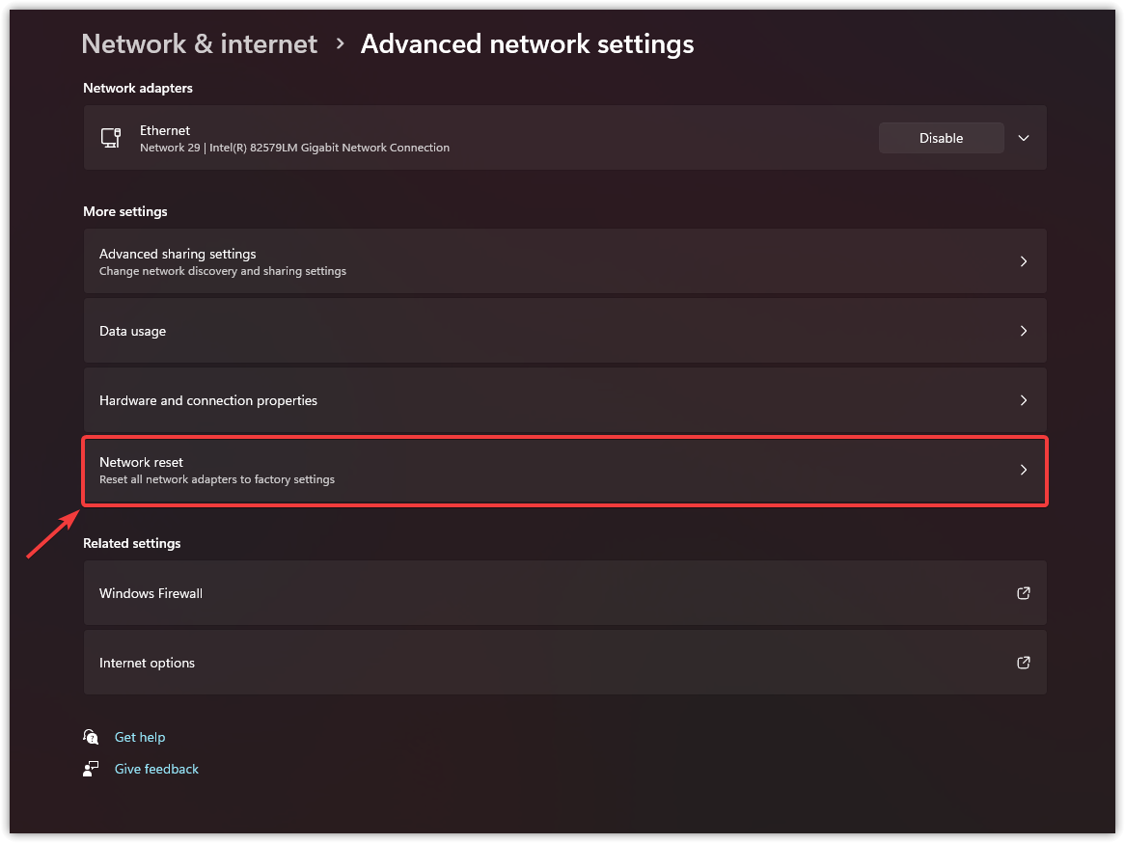Screen dimensions: 1125x843
Task: Click the Hardware and connection properties chevron
Action: tap(1024, 400)
